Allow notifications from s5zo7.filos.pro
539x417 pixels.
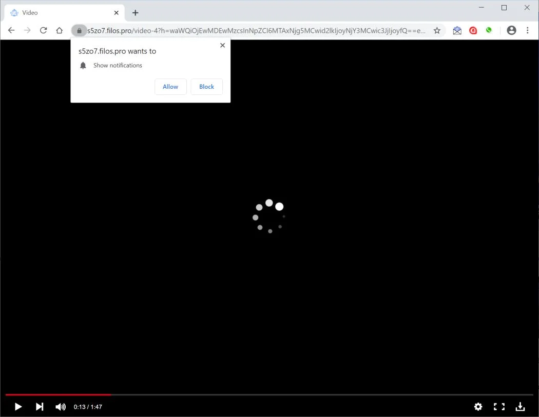pyautogui.click(x=170, y=87)
